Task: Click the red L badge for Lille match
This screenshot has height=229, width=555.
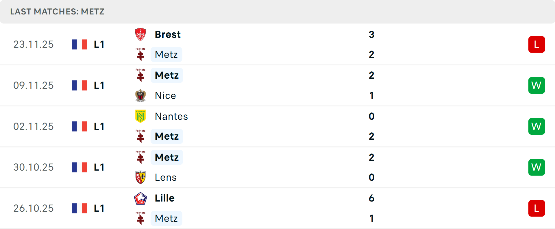Action: [536, 208]
